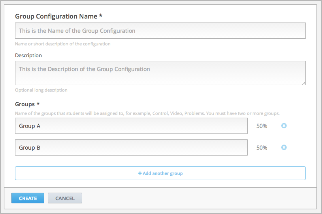Click the Groups section heading
The height and width of the screenshot is (214, 322).
point(25,104)
